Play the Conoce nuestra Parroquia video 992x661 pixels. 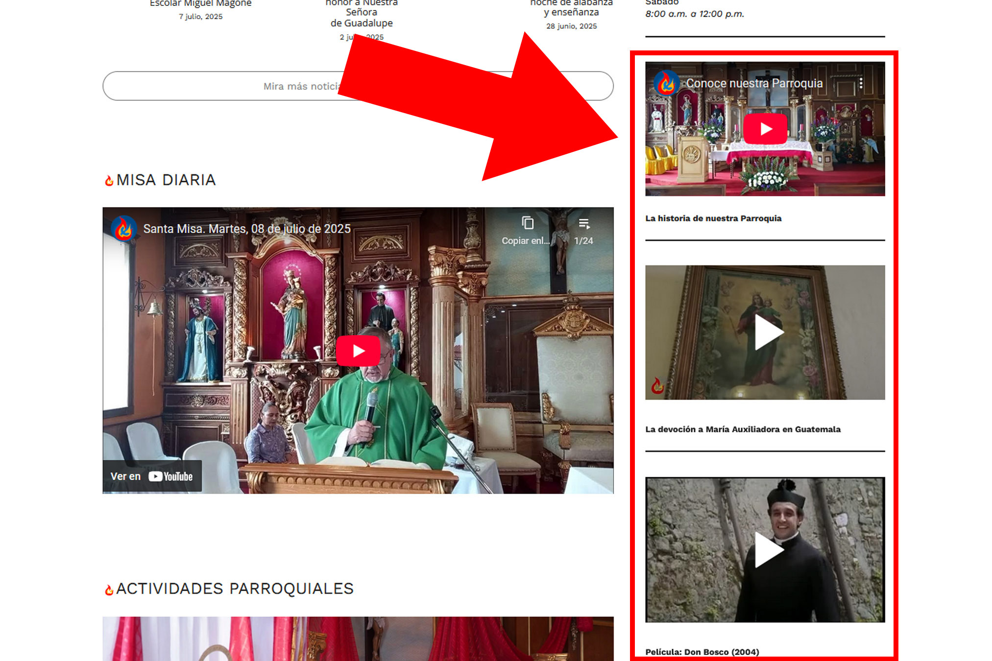pos(765,129)
